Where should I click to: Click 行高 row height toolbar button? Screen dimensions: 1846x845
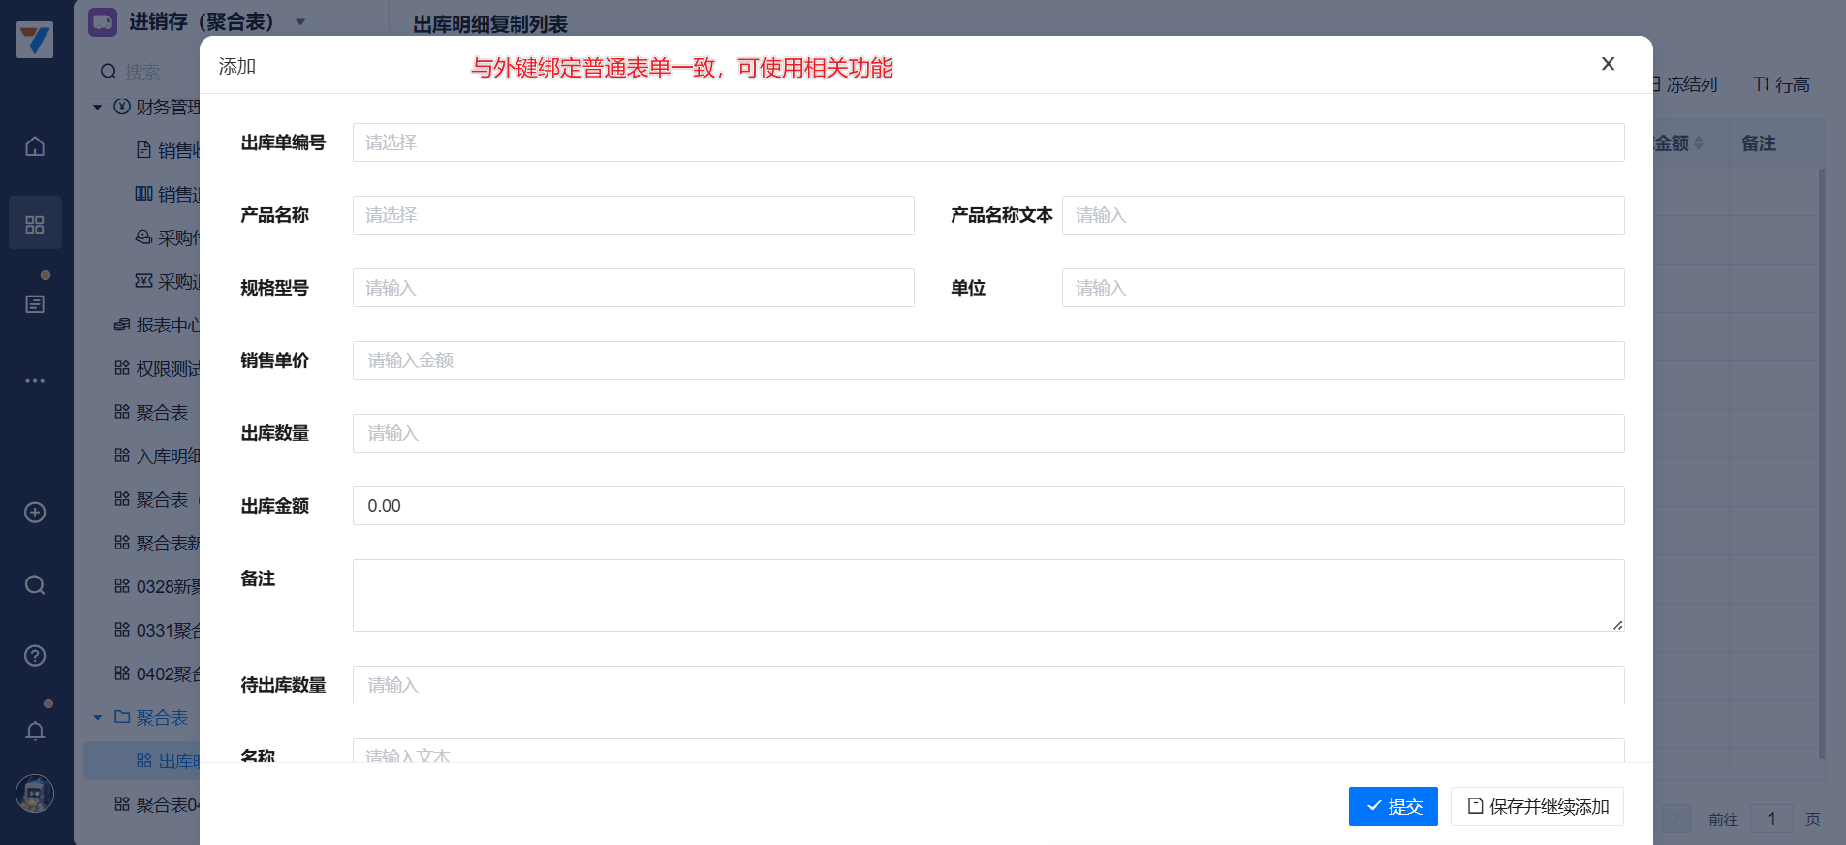[x=1781, y=85]
